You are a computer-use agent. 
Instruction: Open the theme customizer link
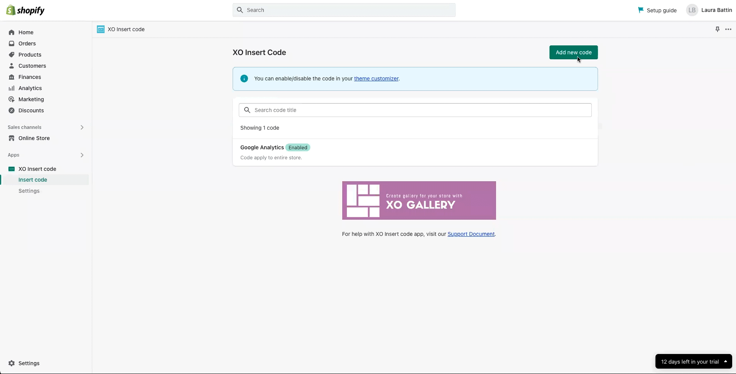click(x=376, y=78)
